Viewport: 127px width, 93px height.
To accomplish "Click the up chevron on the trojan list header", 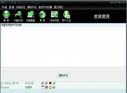I will click(124, 25).
